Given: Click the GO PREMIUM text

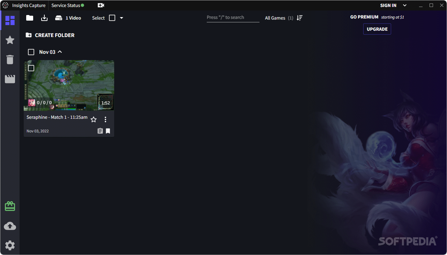Looking at the screenshot, I should (364, 17).
